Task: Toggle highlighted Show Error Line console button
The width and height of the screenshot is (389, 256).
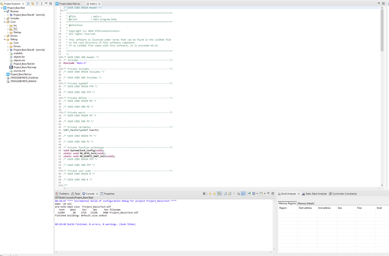Action: 219,193
